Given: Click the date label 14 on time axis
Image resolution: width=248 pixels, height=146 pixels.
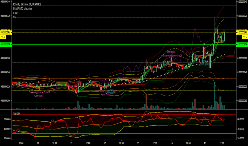Looking at the screenshot, I should click(172, 143).
